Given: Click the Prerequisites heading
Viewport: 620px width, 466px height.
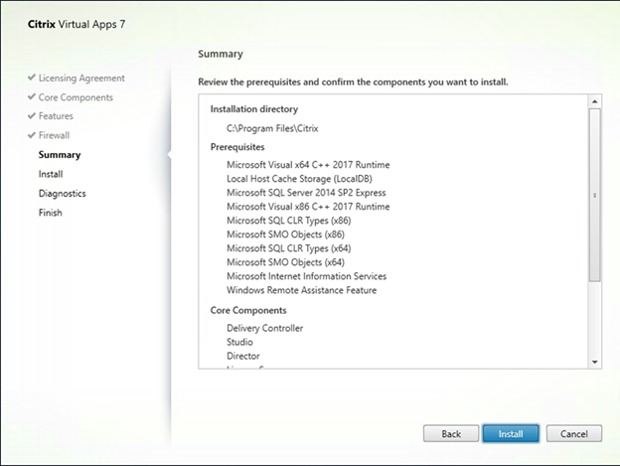Looking at the screenshot, I should (x=237, y=147).
